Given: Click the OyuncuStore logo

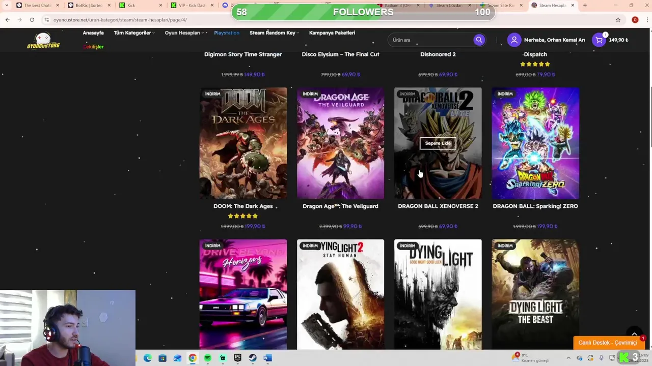Looking at the screenshot, I should pos(43,41).
